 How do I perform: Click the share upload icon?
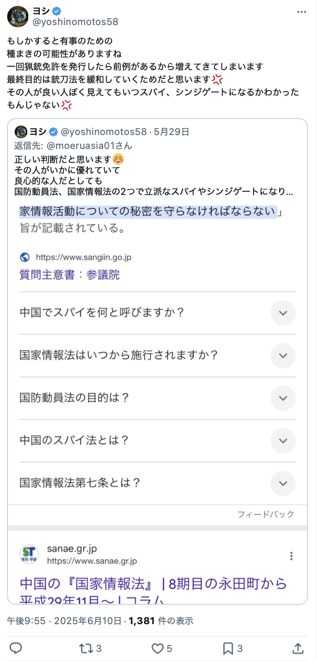pos(299,648)
